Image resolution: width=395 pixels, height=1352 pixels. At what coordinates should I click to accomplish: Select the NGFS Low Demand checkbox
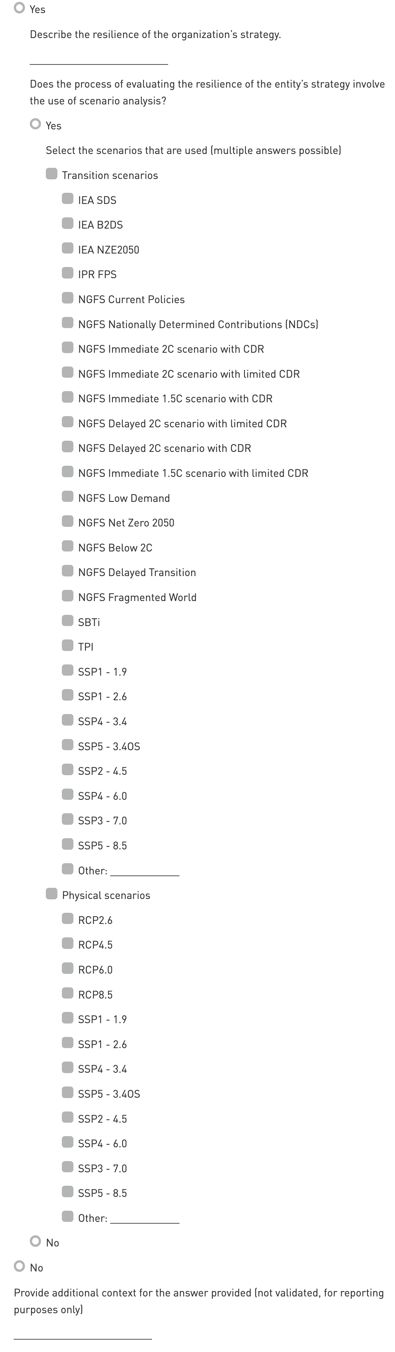(x=68, y=497)
